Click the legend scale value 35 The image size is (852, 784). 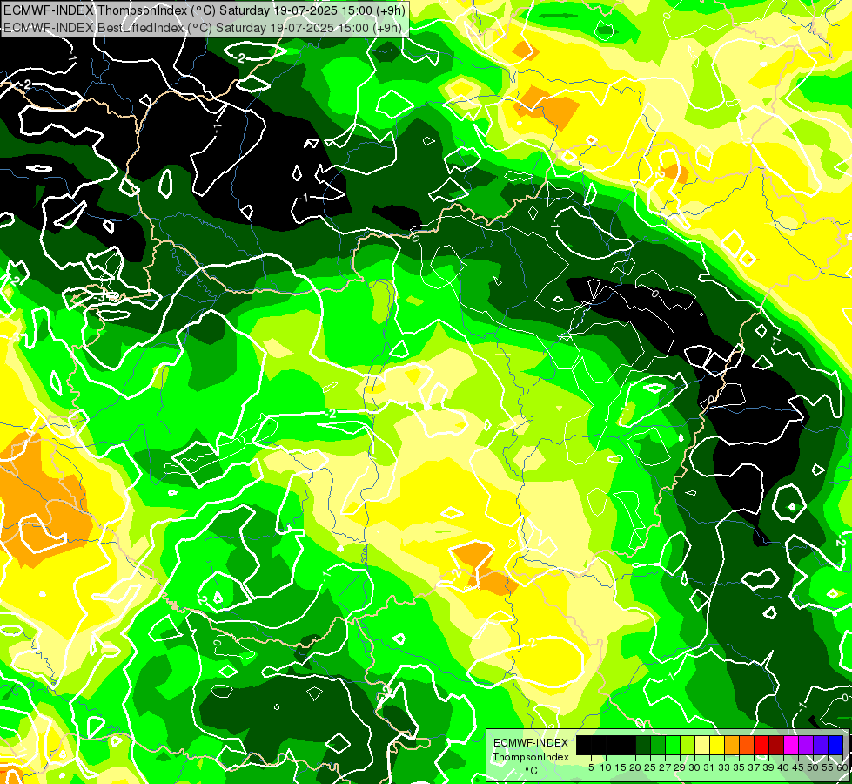(x=739, y=767)
